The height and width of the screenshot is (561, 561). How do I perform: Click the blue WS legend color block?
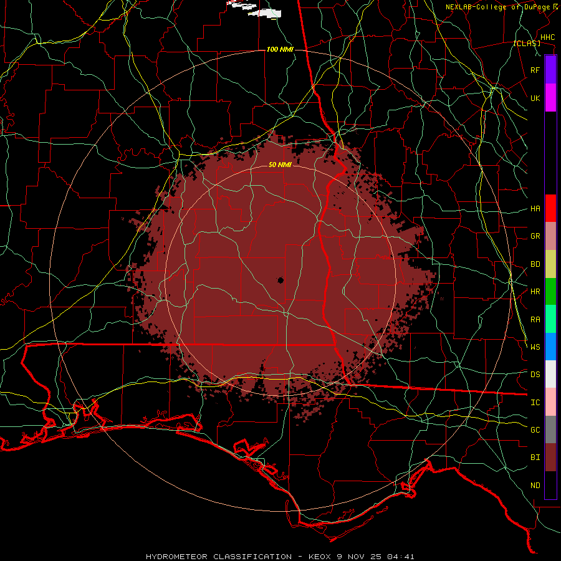pyautogui.click(x=550, y=347)
